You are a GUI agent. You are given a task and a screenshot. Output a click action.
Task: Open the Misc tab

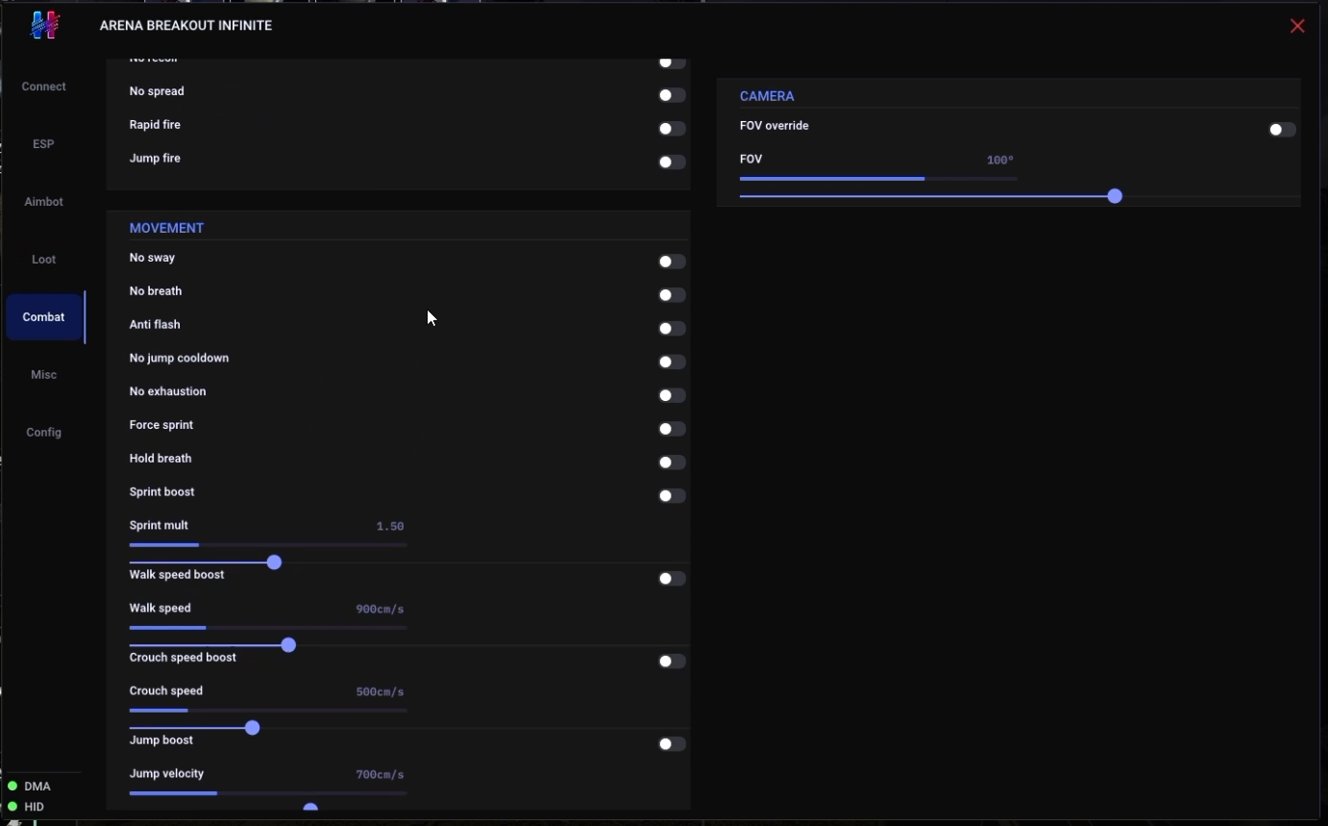44,375
